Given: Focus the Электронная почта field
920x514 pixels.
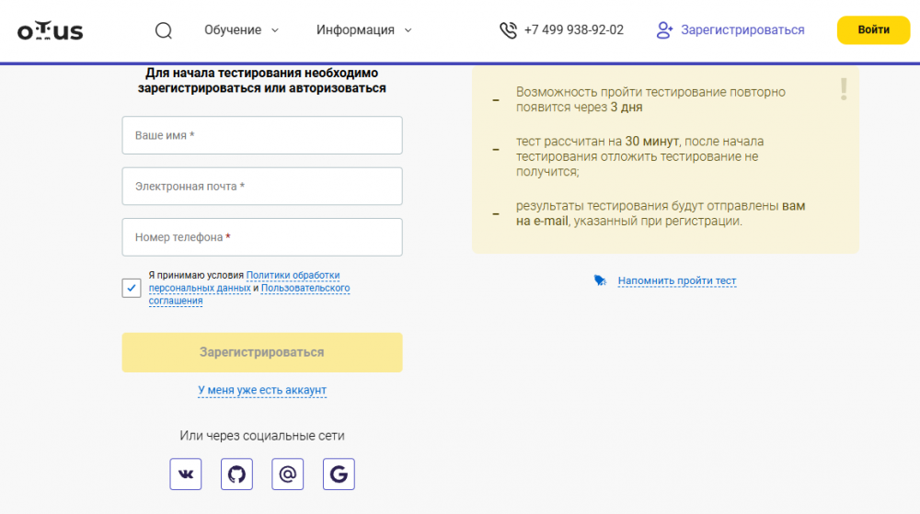Looking at the screenshot, I should 262,187.
